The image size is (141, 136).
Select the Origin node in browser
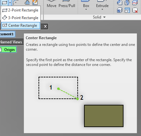coord(8,50)
